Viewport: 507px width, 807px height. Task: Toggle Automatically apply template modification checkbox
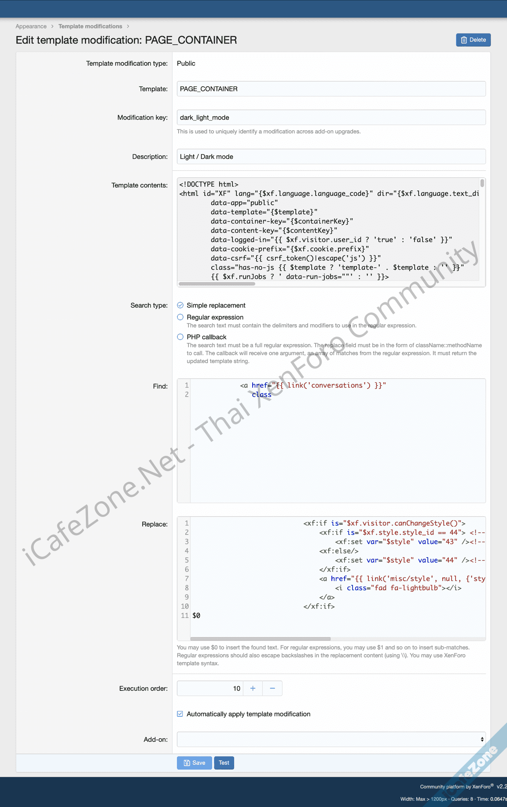180,714
